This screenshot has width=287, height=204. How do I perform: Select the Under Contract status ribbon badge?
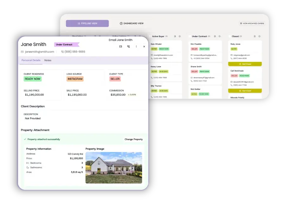tap(67, 44)
